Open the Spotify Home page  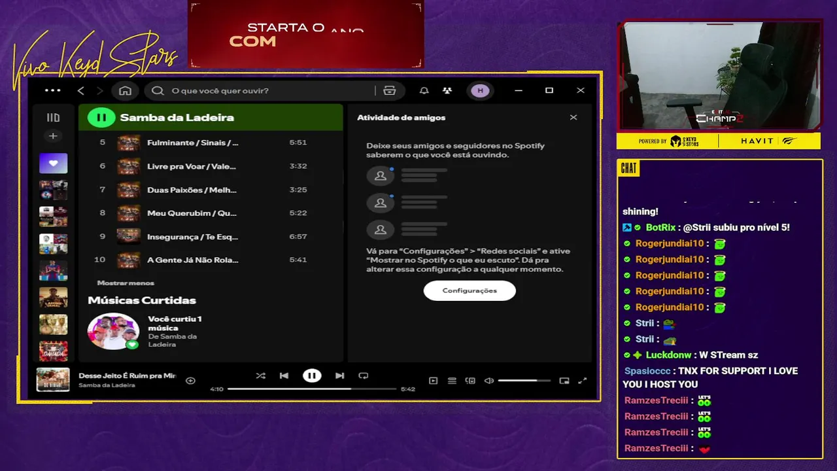(x=126, y=91)
